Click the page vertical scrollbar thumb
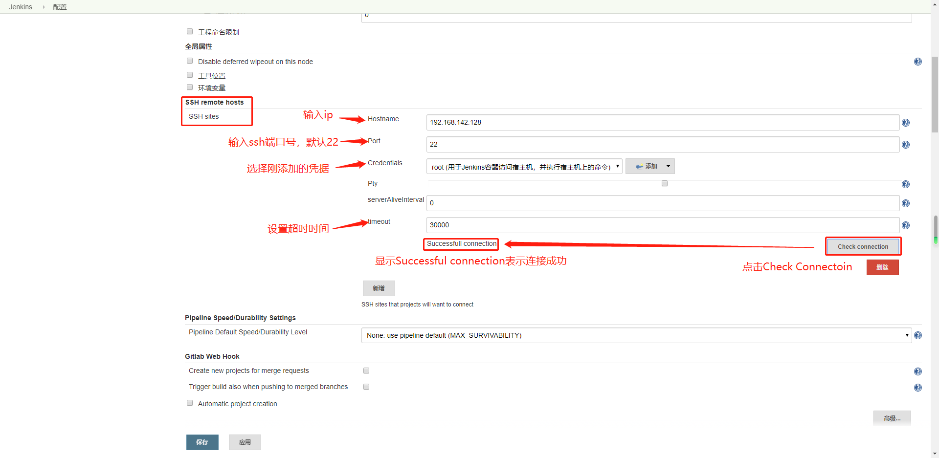This screenshot has height=458, width=939. (x=935, y=94)
